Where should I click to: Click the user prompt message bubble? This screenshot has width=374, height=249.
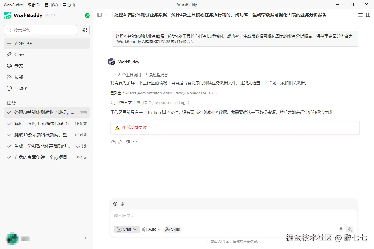[235, 39]
